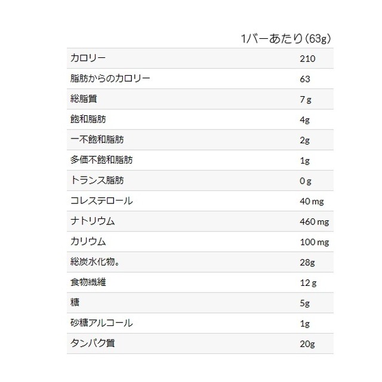Screen dimensions: 382x382
Task: Select the トランス脂肪 row label
Action: pos(97,180)
